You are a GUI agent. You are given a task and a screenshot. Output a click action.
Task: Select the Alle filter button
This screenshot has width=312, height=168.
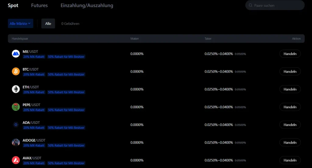pos(48,23)
